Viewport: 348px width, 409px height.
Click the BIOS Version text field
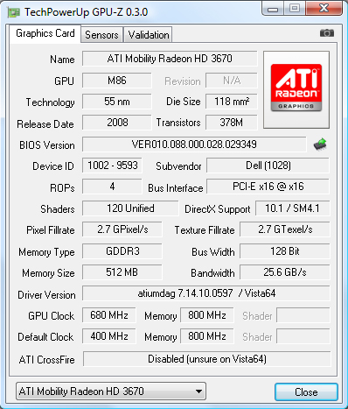[194, 145]
